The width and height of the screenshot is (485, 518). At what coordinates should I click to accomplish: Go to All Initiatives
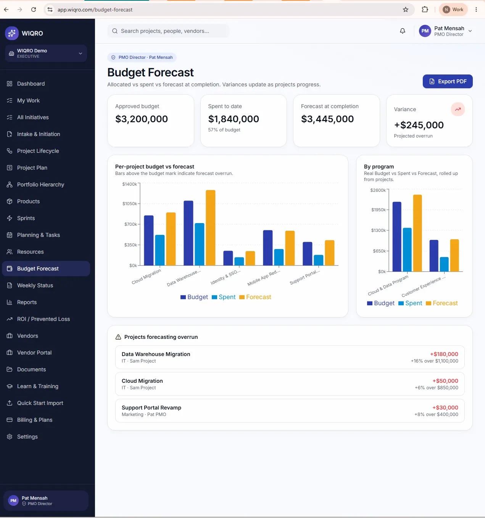[x=46, y=117]
